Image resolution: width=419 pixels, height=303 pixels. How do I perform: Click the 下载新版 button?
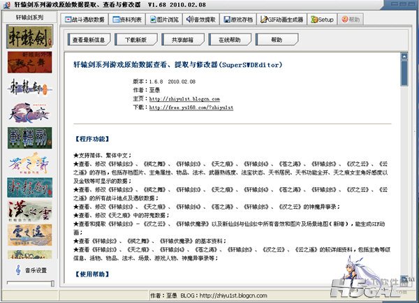click(x=136, y=40)
